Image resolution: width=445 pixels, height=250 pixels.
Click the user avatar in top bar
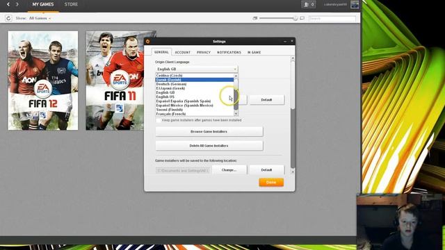coord(355,5)
